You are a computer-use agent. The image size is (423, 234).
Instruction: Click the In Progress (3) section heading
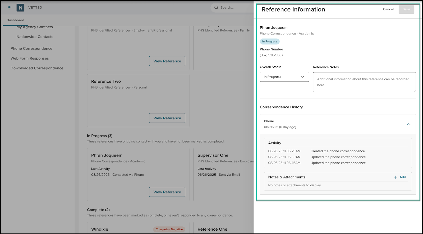100,136
